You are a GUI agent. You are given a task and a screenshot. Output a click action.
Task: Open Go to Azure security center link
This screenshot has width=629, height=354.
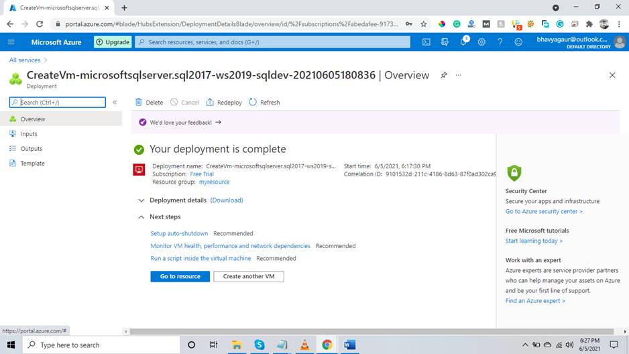tap(544, 211)
